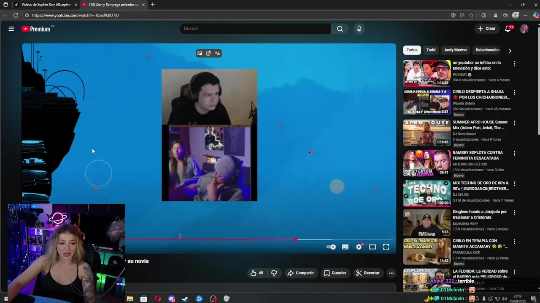Image resolution: width=540 pixels, height=303 pixels.
Task: Open Opera browser from the taskbar
Action: click(157, 299)
